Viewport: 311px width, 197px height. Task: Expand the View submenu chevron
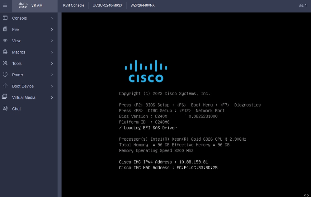[52, 41]
